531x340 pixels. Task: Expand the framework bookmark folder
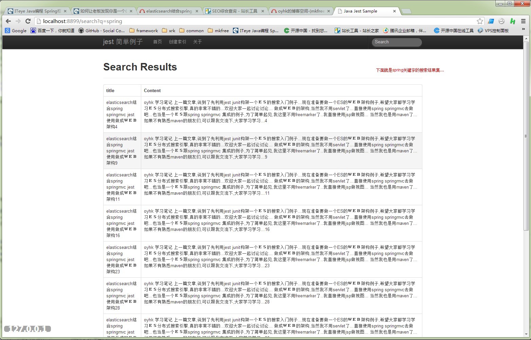coord(144,30)
